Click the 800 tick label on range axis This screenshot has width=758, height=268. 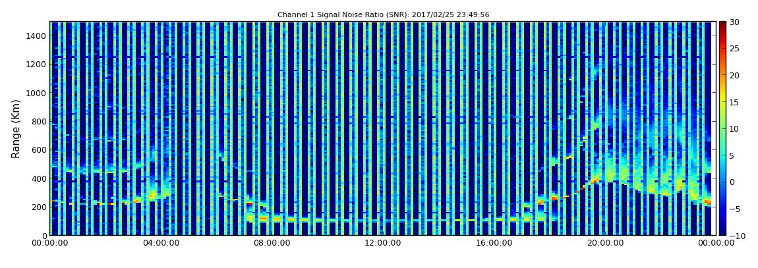point(39,121)
